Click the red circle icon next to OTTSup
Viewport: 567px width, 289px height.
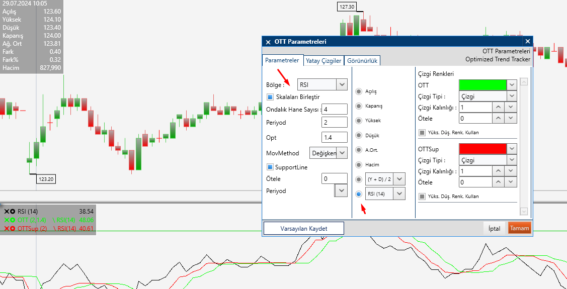13,229
